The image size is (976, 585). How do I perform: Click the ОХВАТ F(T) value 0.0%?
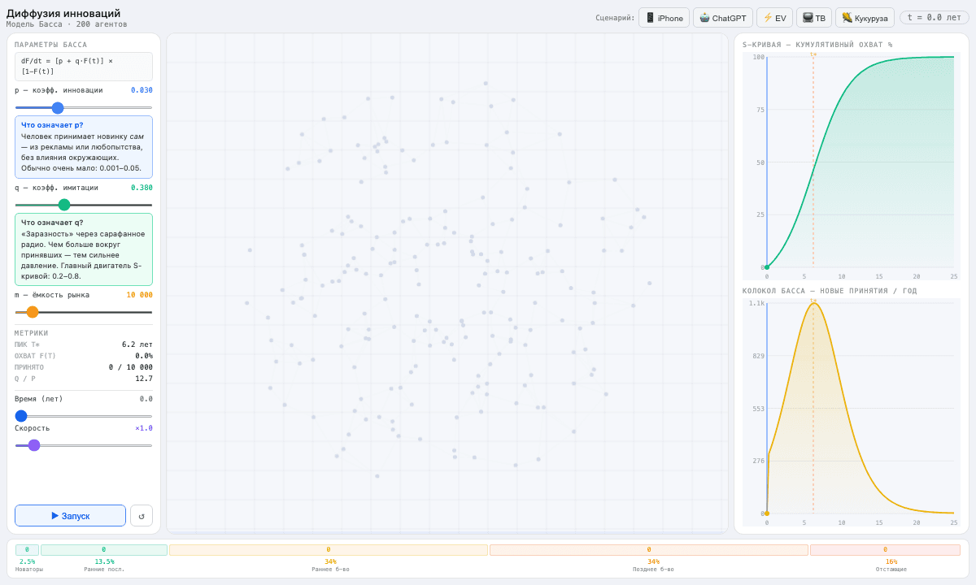[144, 356]
